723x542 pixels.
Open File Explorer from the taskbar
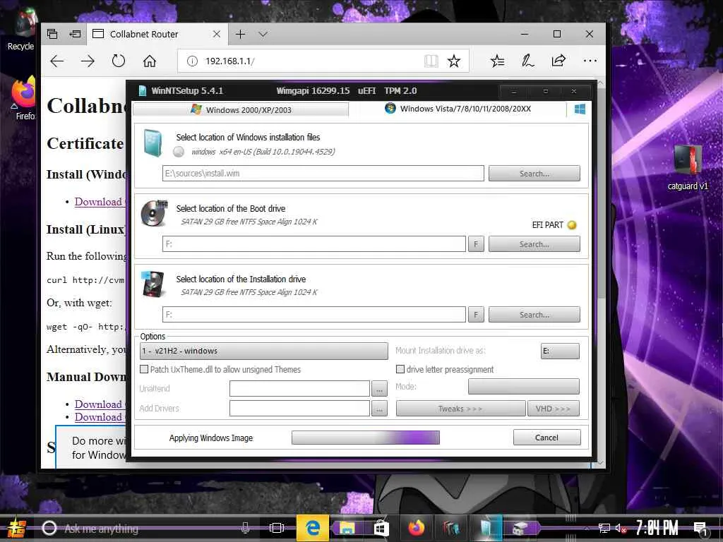pos(347,528)
